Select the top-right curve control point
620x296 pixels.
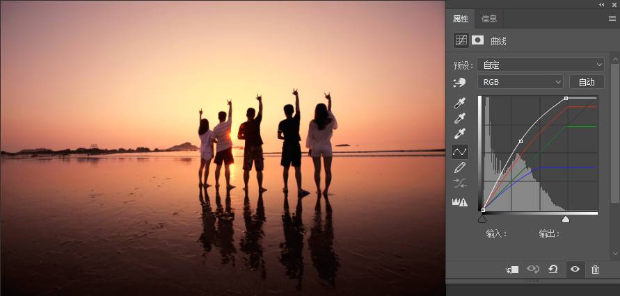click(x=566, y=98)
